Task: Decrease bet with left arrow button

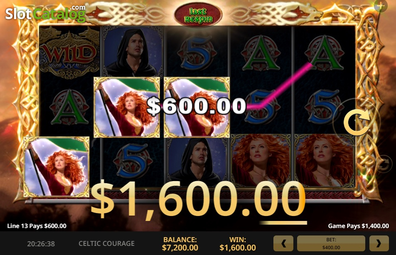Action: (x=283, y=243)
